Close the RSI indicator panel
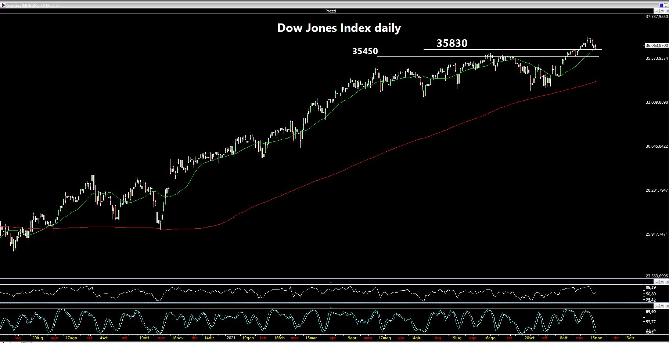 667,282
